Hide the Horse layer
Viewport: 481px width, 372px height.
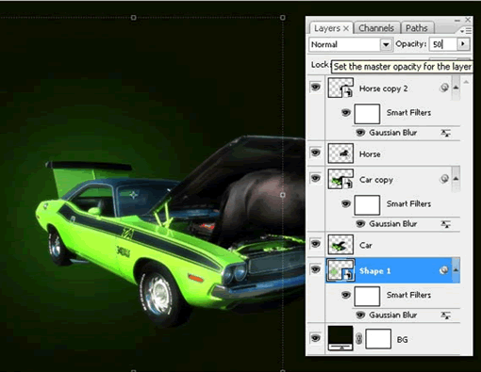315,153
